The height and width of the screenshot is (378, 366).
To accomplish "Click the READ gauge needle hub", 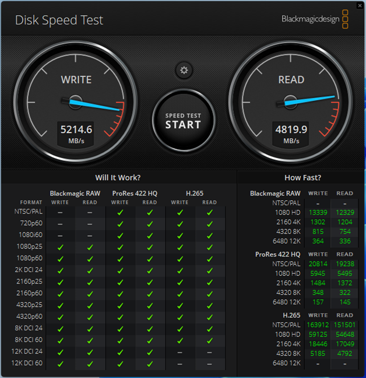I will (290, 102).
